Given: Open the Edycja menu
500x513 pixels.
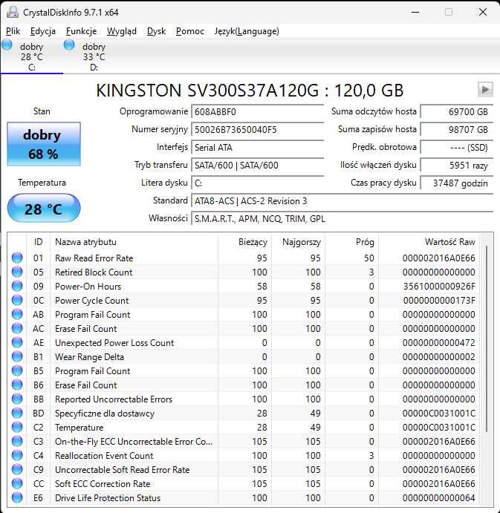Looking at the screenshot, I should [x=43, y=31].
